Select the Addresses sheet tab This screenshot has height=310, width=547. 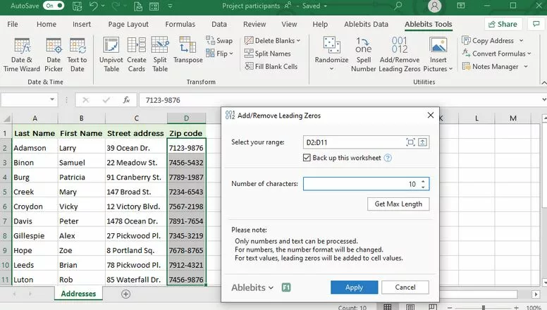pyautogui.click(x=78, y=294)
